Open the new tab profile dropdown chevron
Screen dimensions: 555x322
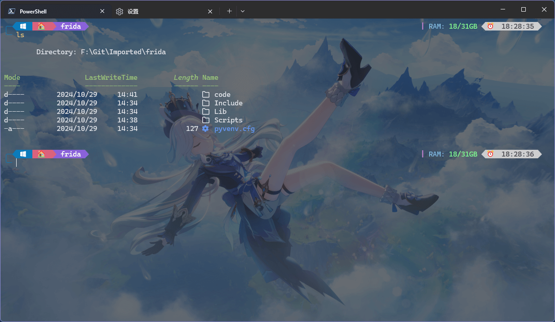(x=243, y=11)
